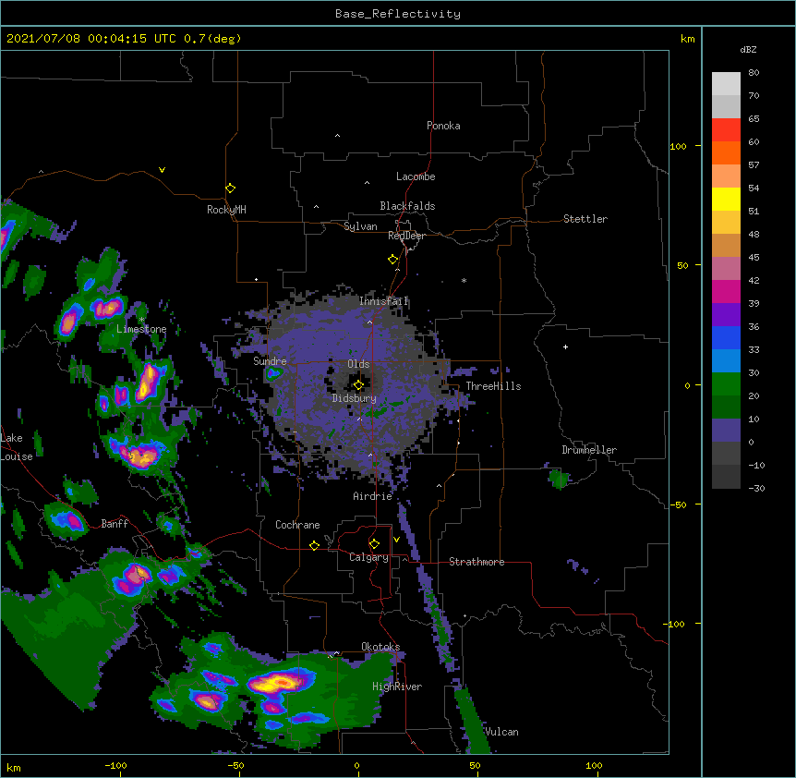Select the yellow diamond marker south of RedDeer
This screenshot has width=796, height=778.
393,260
